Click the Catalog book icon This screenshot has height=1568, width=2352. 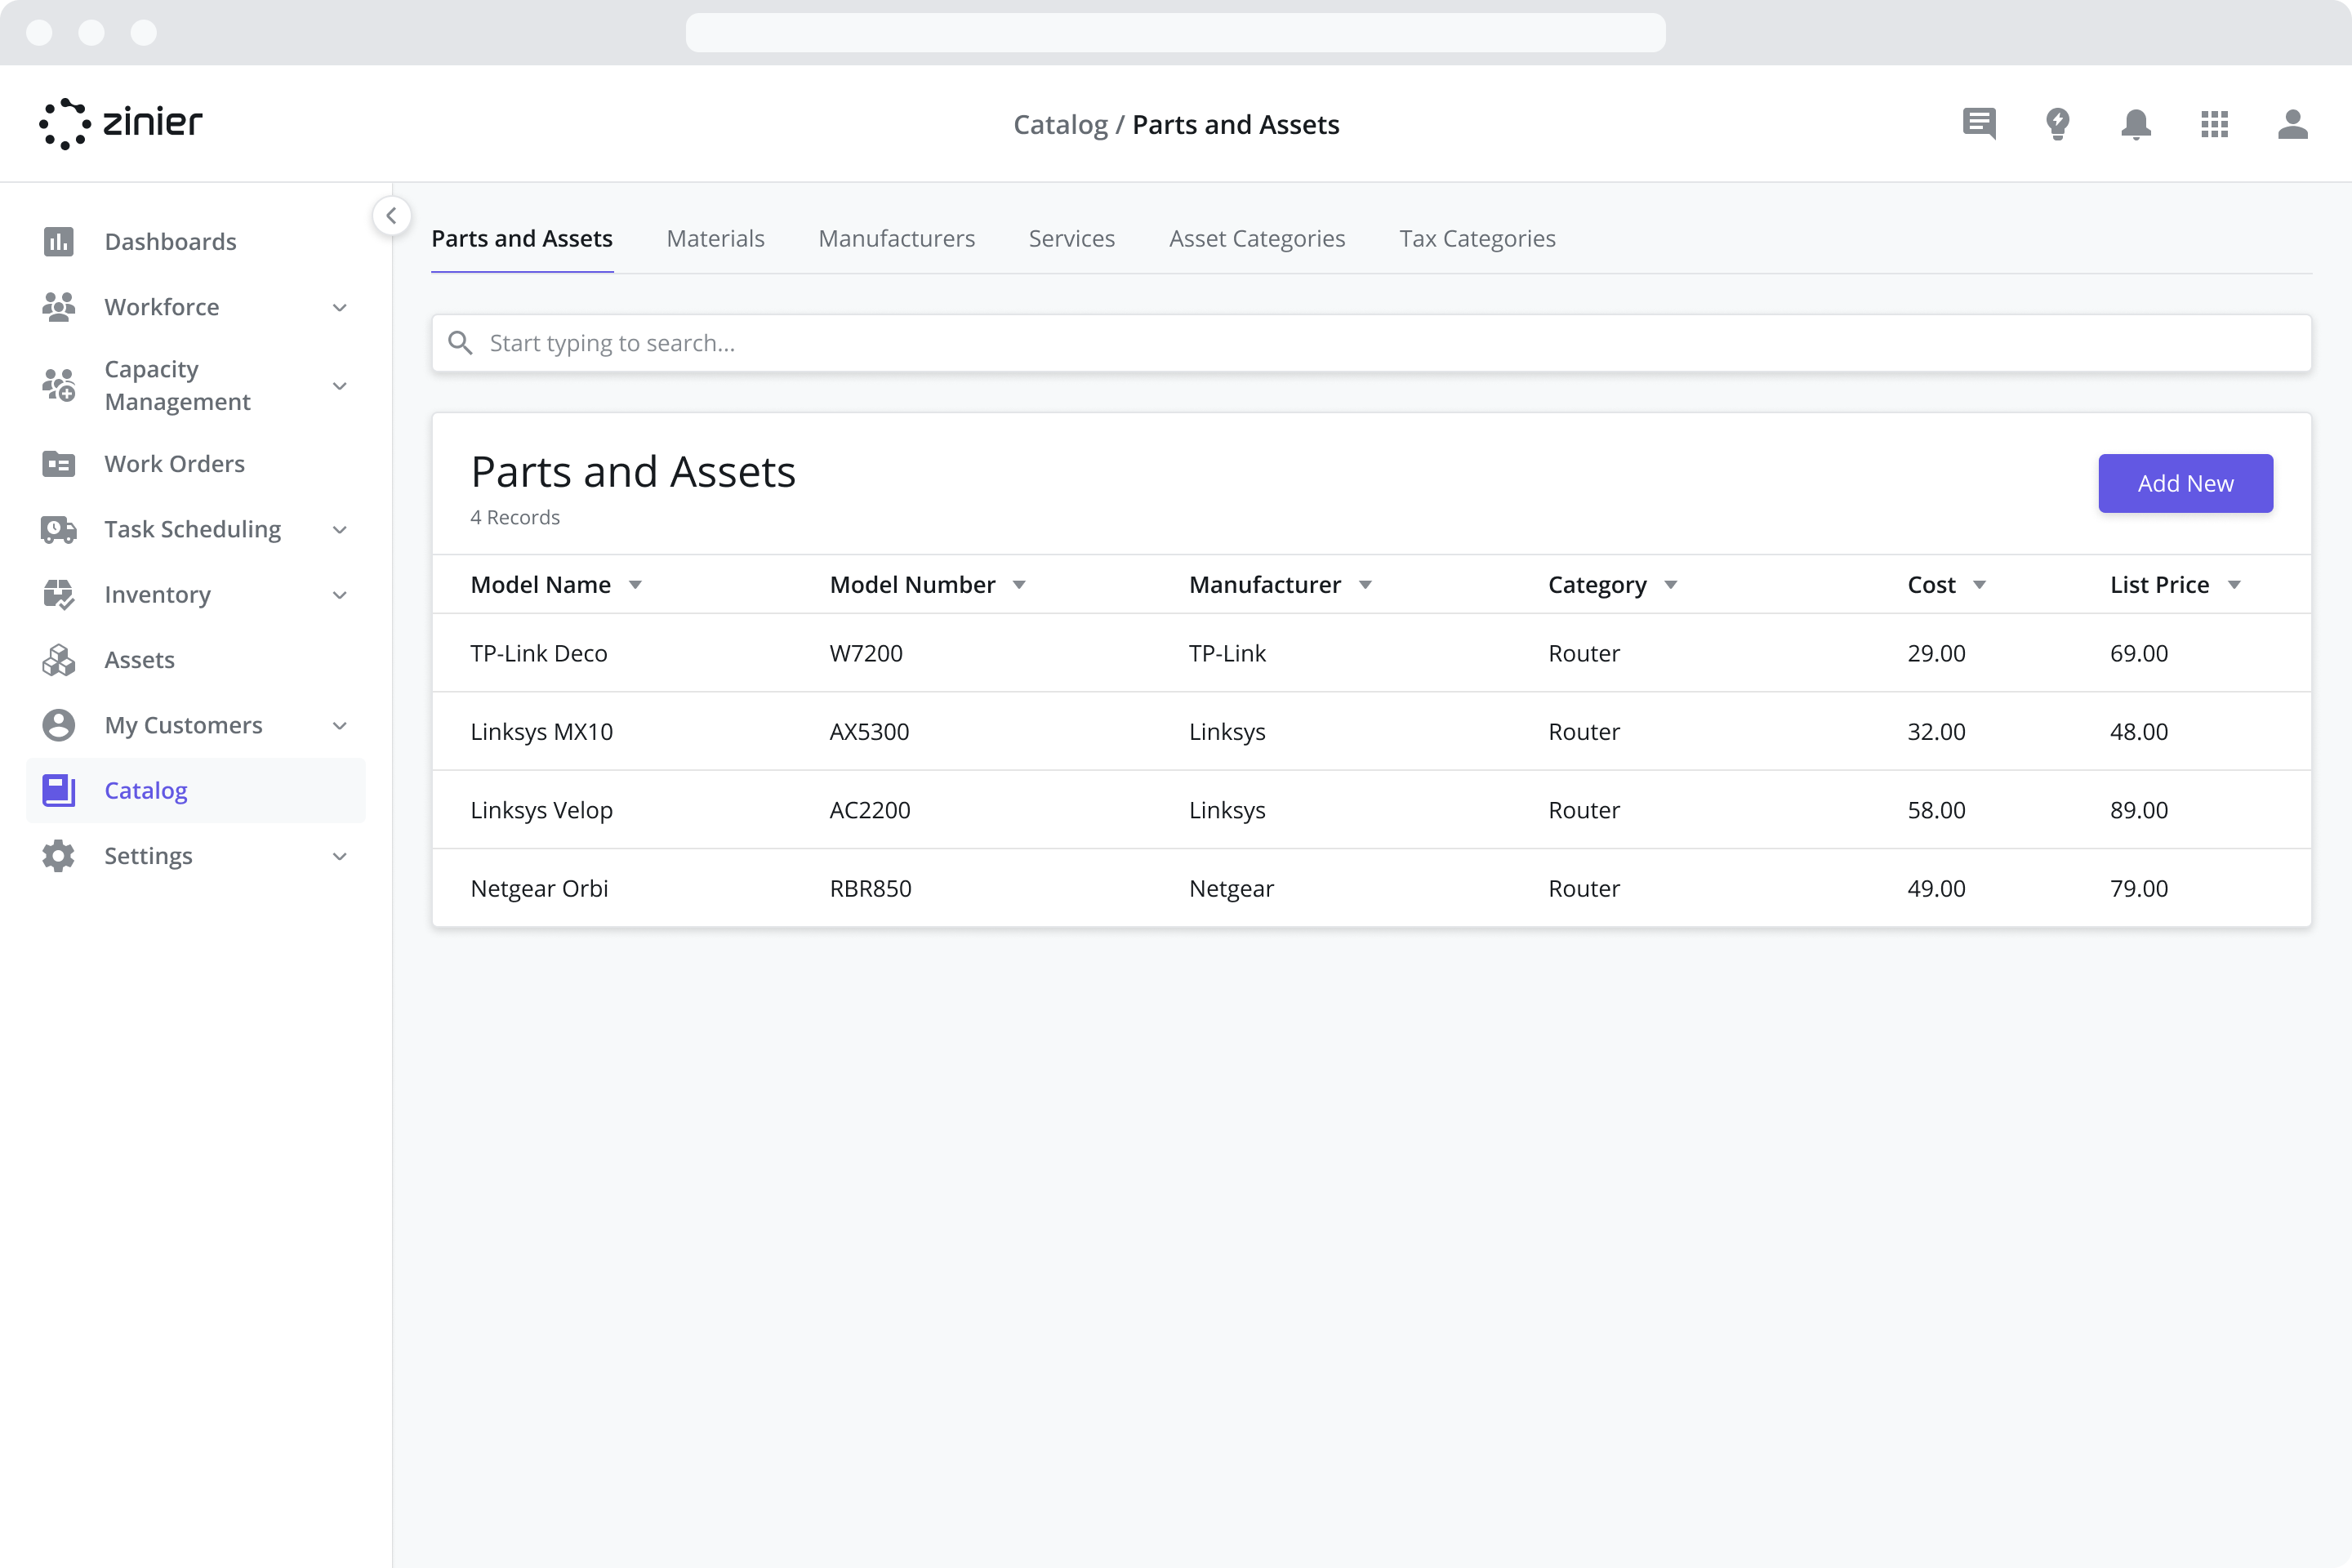[59, 790]
